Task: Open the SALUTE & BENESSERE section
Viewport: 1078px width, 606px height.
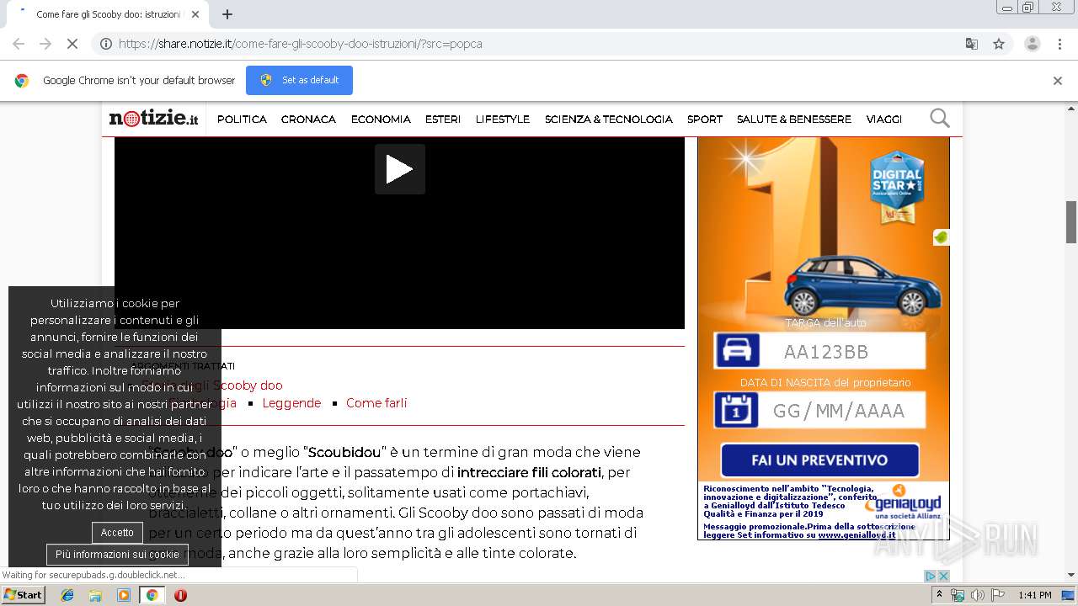Action: [794, 120]
